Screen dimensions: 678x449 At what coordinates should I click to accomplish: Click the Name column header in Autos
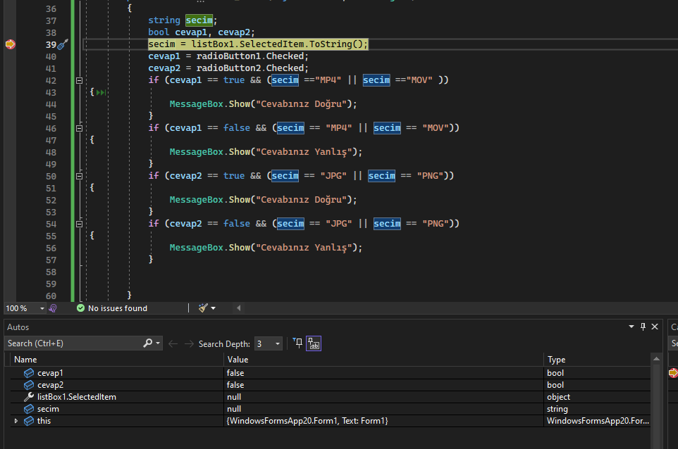[x=25, y=360]
